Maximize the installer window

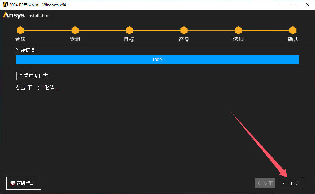tap(294, 5)
